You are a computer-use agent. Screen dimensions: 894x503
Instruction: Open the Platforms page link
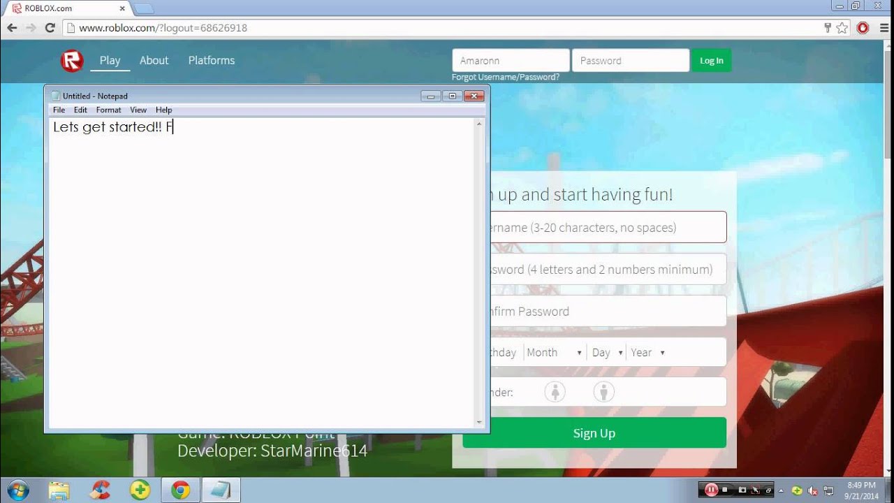[x=212, y=61]
